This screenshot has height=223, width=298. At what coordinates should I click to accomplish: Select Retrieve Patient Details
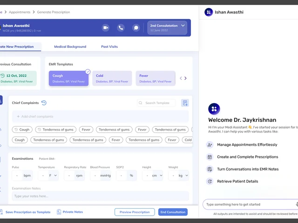[237, 181]
